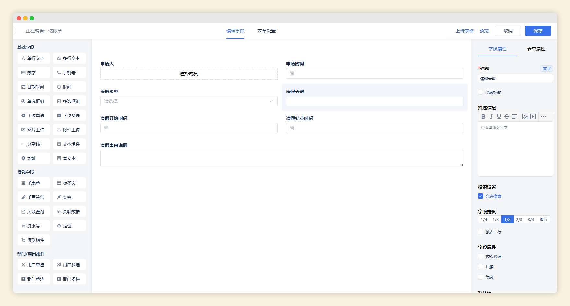Add a 定位 component
The height and width of the screenshot is (306, 570).
[69, 226]
